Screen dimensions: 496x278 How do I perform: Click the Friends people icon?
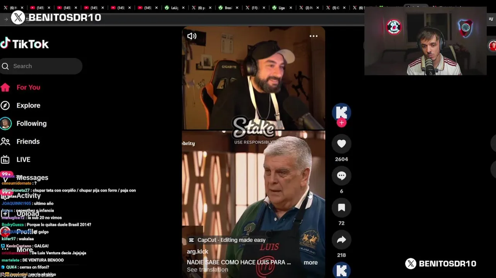pos(5,142)
